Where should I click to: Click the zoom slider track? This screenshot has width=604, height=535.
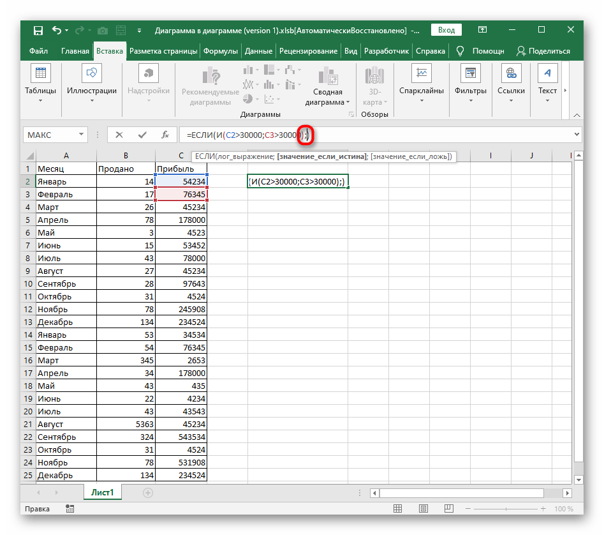(x=505, y=509)
